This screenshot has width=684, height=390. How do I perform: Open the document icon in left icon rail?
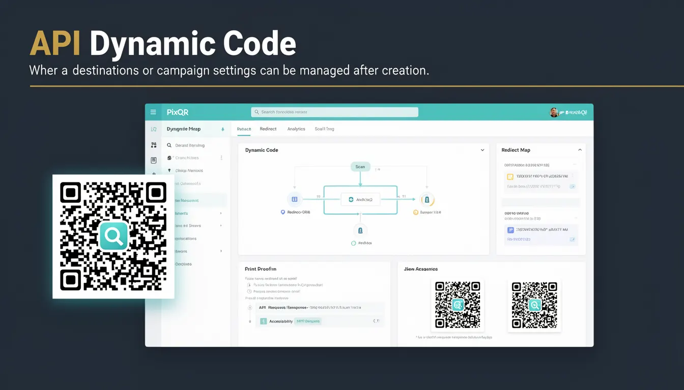pos(154,160)
